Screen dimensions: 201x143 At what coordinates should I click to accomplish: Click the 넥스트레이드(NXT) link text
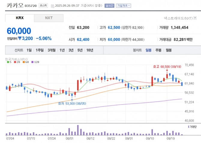178,18
